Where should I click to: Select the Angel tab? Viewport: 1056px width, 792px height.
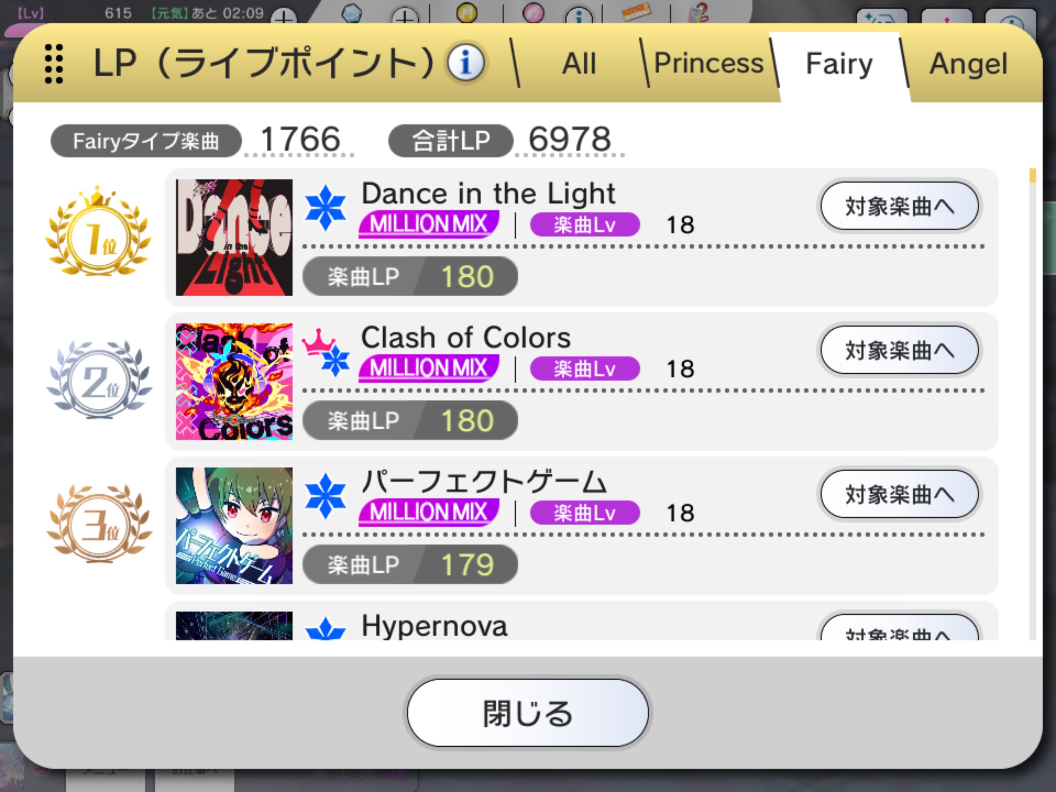[968, 64]
